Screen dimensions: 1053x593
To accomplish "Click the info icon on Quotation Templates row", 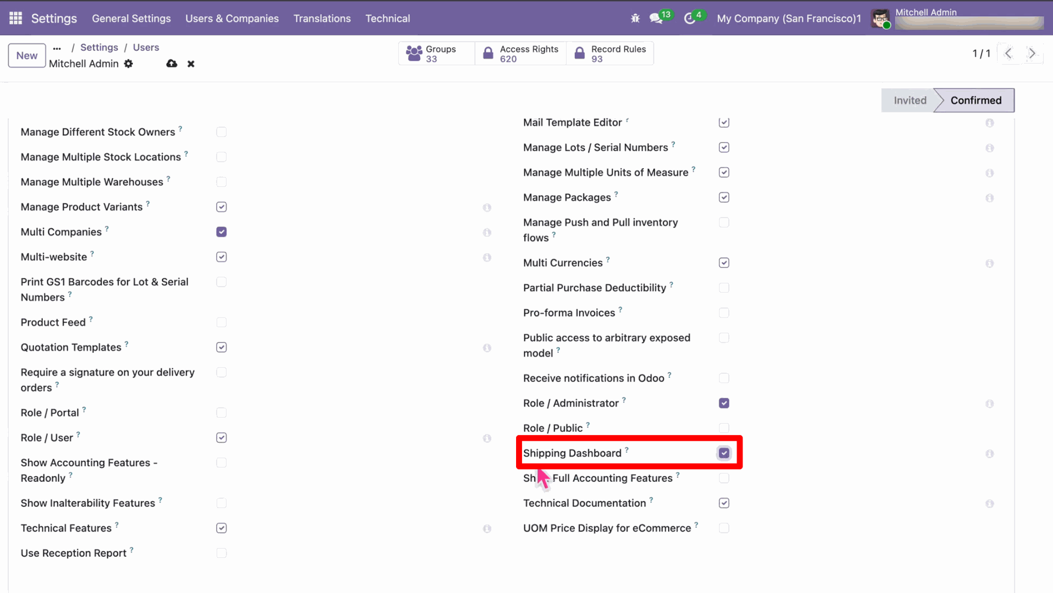I will (x=487, y=348).
